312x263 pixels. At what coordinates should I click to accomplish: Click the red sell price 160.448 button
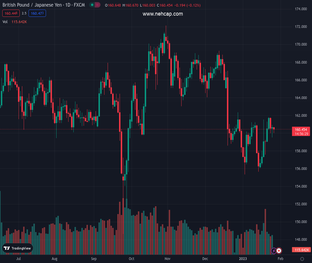[10, 14]
